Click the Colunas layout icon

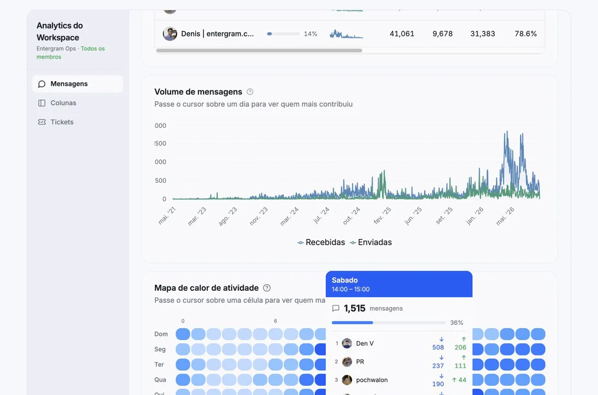click(42, 103)
